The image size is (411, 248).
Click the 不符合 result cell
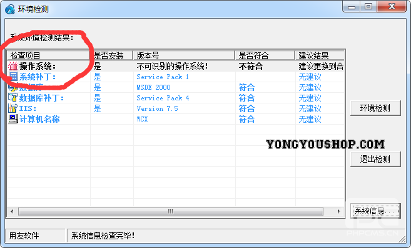251,66
